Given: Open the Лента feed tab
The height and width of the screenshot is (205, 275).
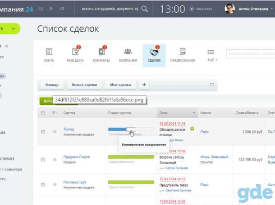Looking at the screenshot, I should [49, 55].
